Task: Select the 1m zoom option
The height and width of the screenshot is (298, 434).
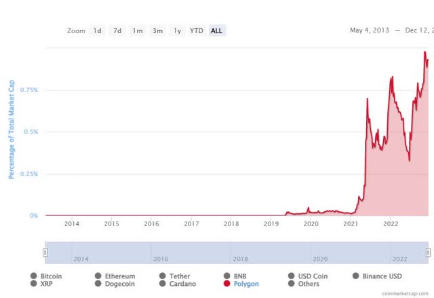Action: tap(138, 30)
